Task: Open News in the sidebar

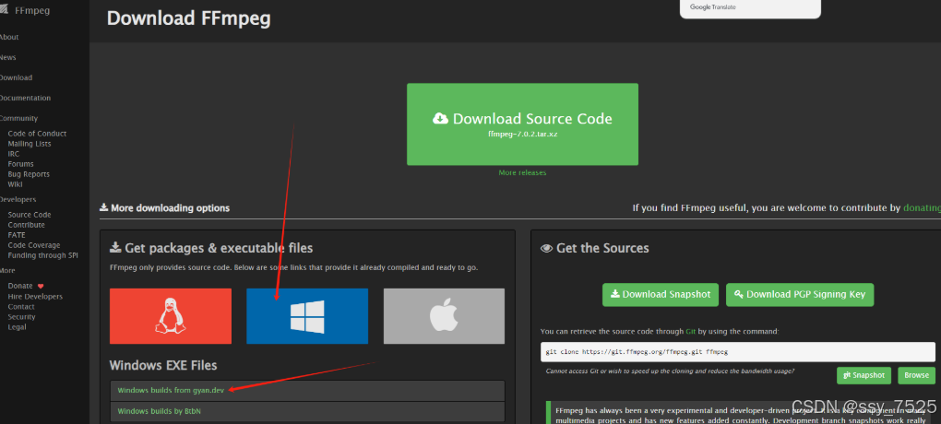Action: pos(7,57)
